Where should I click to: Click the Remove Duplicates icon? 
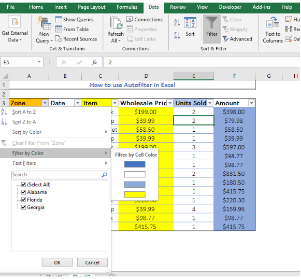(x=289, y=29)
